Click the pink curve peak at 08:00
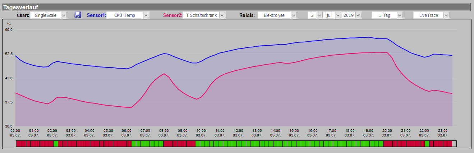This screenshot has height=153, width=474. 164,74
